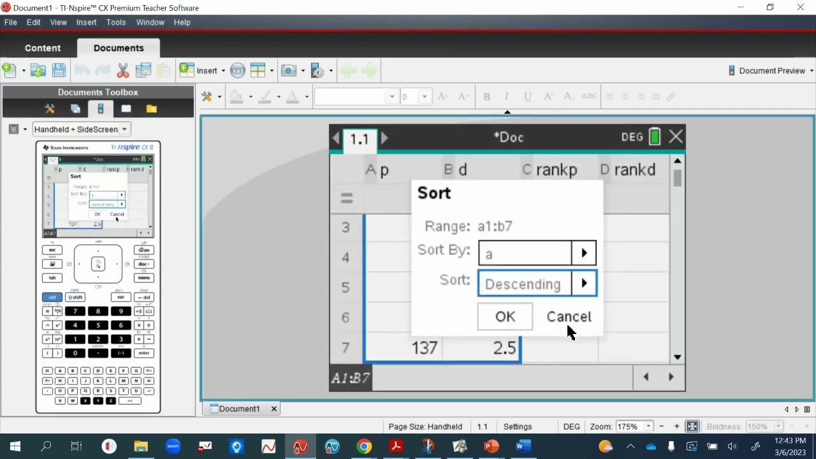This screenshot has height=459, width=816.
Task: Click row number 5 header
Action: pos(346,288)
